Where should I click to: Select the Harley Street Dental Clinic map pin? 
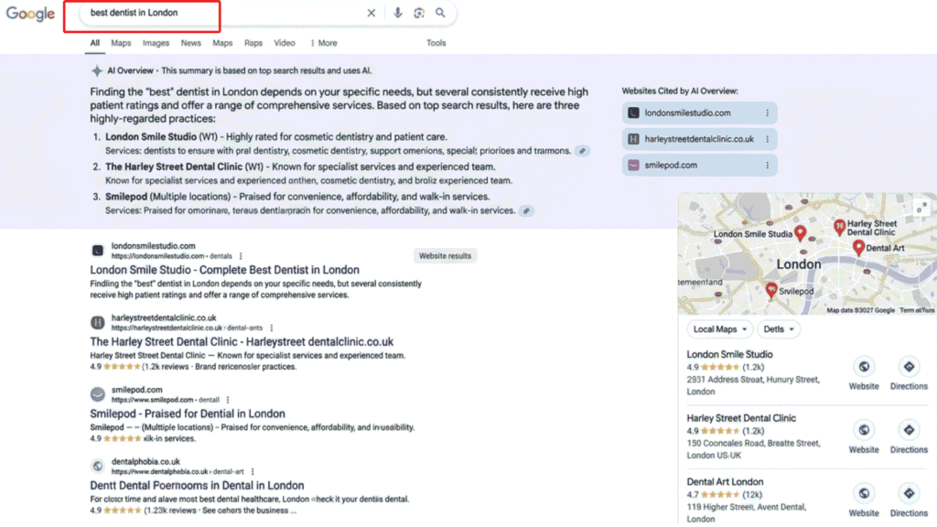tap(840, 227)
